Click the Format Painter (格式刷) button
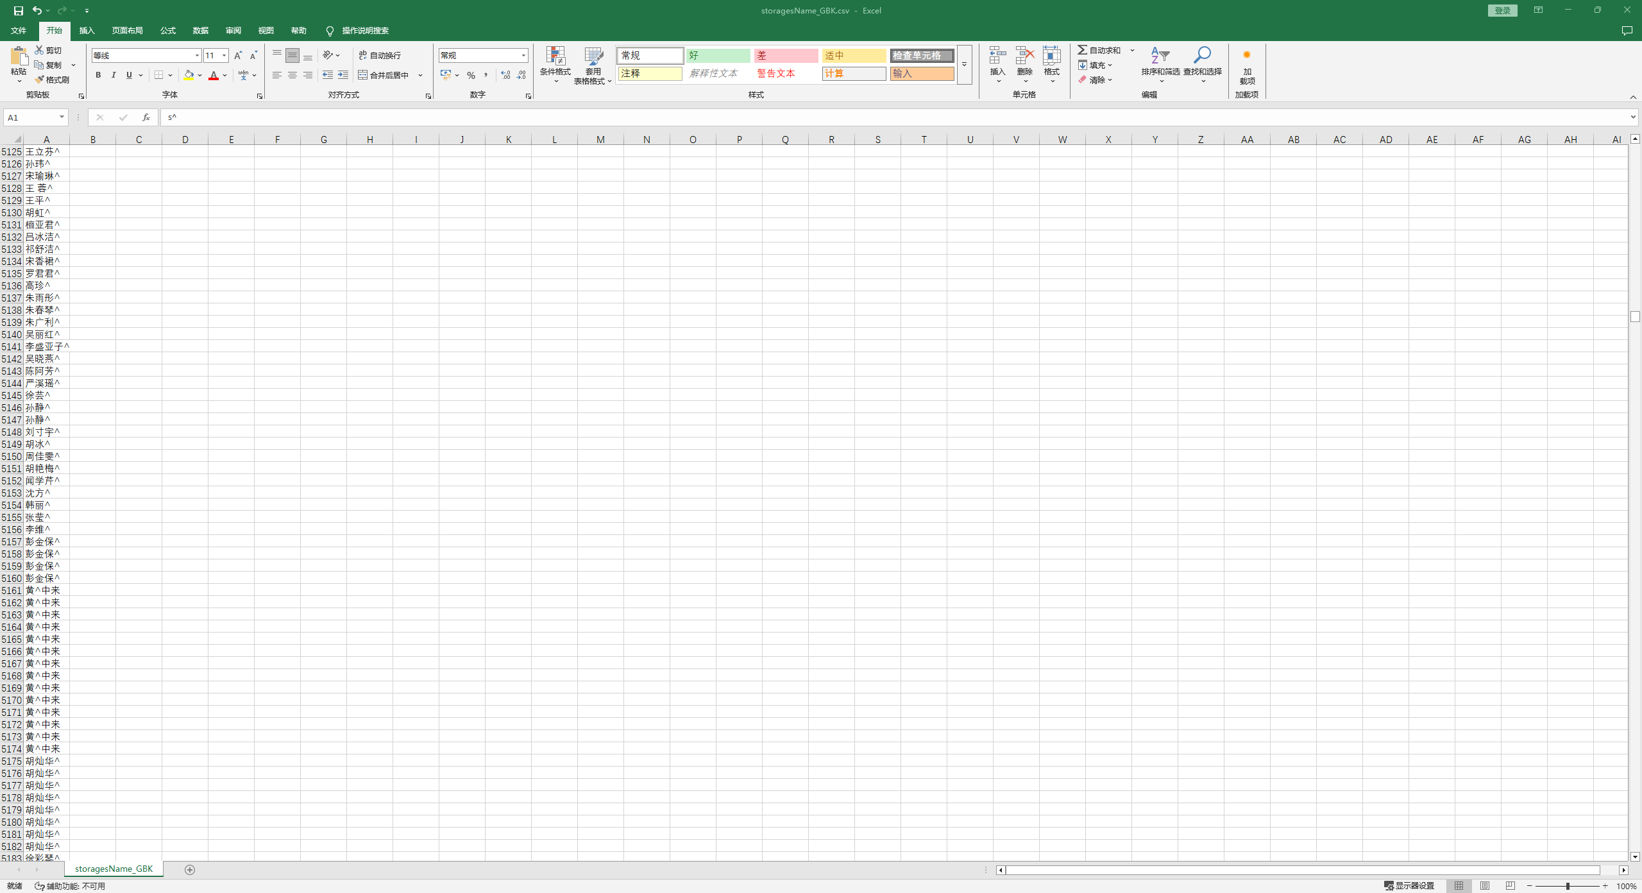 (52, 80)
